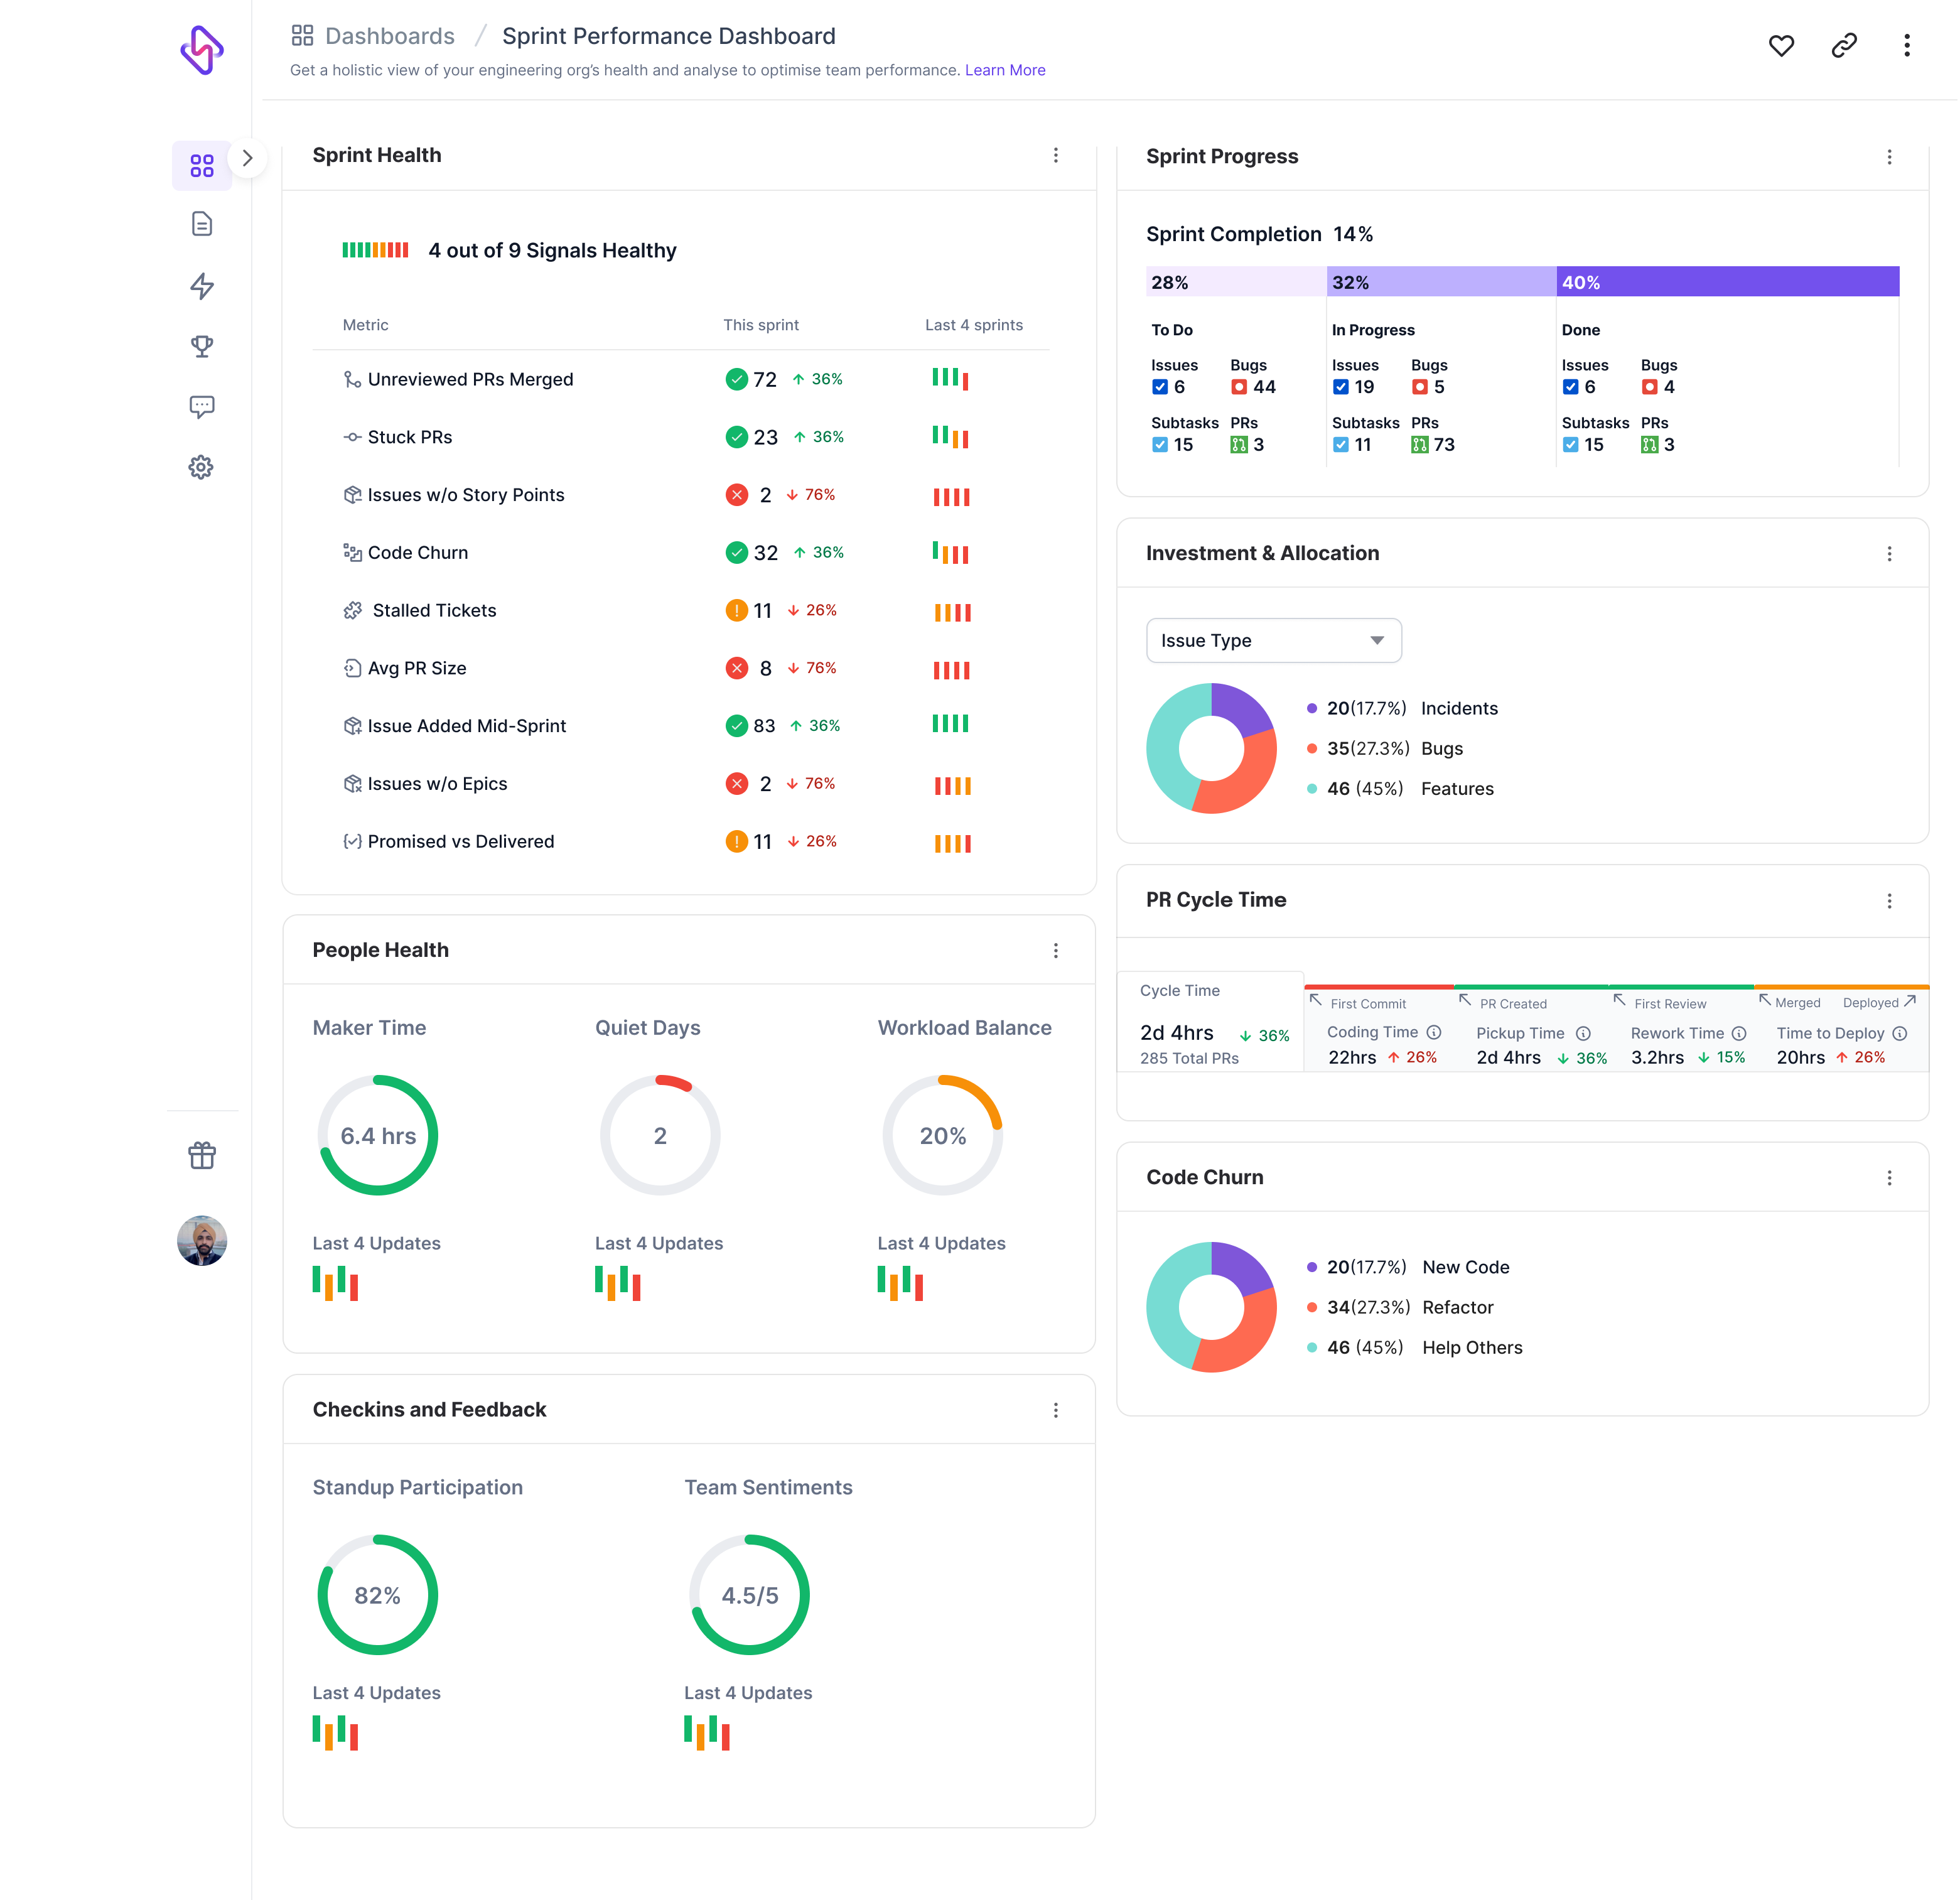1960x1900 pixels.
Task: Open the lightning bolt sidebar icon
Action: pos(202,286)
